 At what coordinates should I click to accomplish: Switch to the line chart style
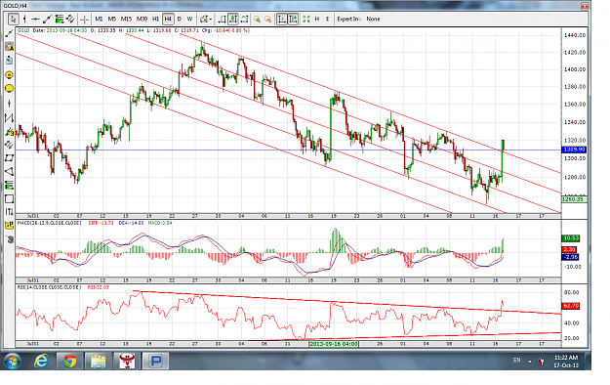tap(245, 19)
